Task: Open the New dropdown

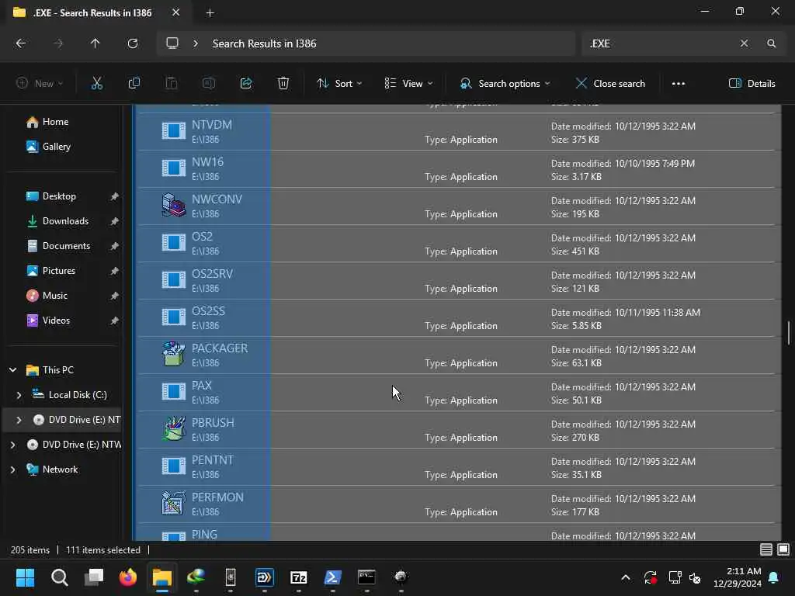Action: [x=40, y=84]
